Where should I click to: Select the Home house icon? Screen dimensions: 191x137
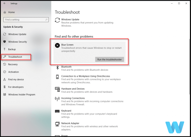coord(5,12)
